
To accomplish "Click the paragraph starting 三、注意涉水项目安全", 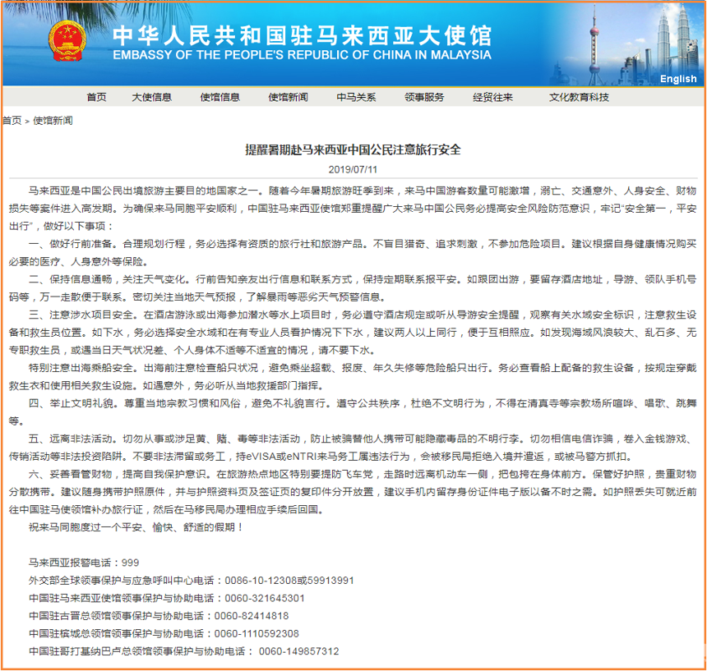I will (x=353, y=333).
